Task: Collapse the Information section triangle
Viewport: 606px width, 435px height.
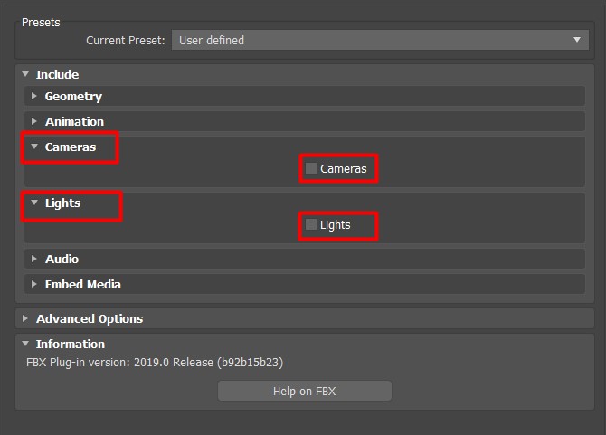Action: pyautogui.click(x=25, y=344)
